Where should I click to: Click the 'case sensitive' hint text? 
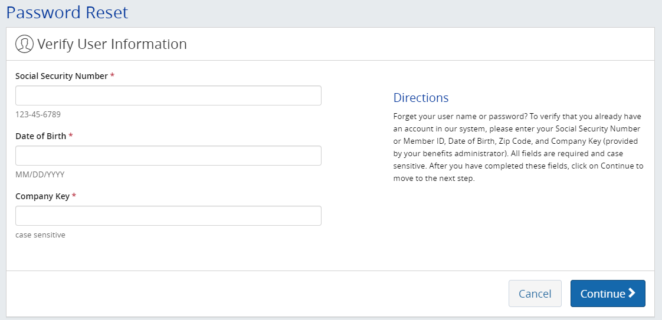pyautogui.click(x=40, y=235)
